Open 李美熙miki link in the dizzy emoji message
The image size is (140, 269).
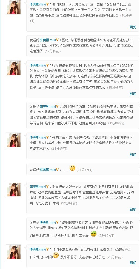point(48,170)
